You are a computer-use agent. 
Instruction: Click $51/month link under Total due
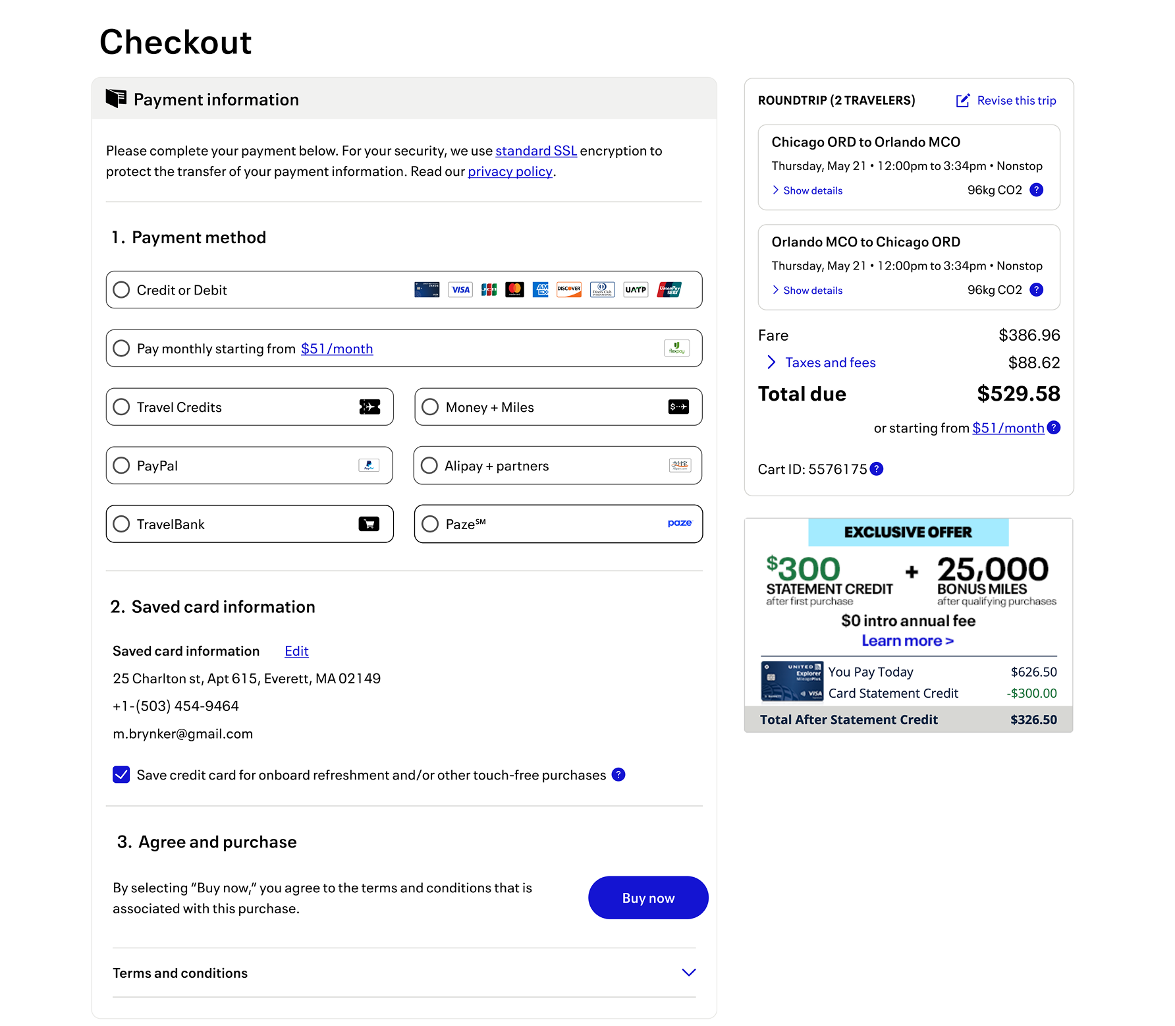(x=1008, y=428)
